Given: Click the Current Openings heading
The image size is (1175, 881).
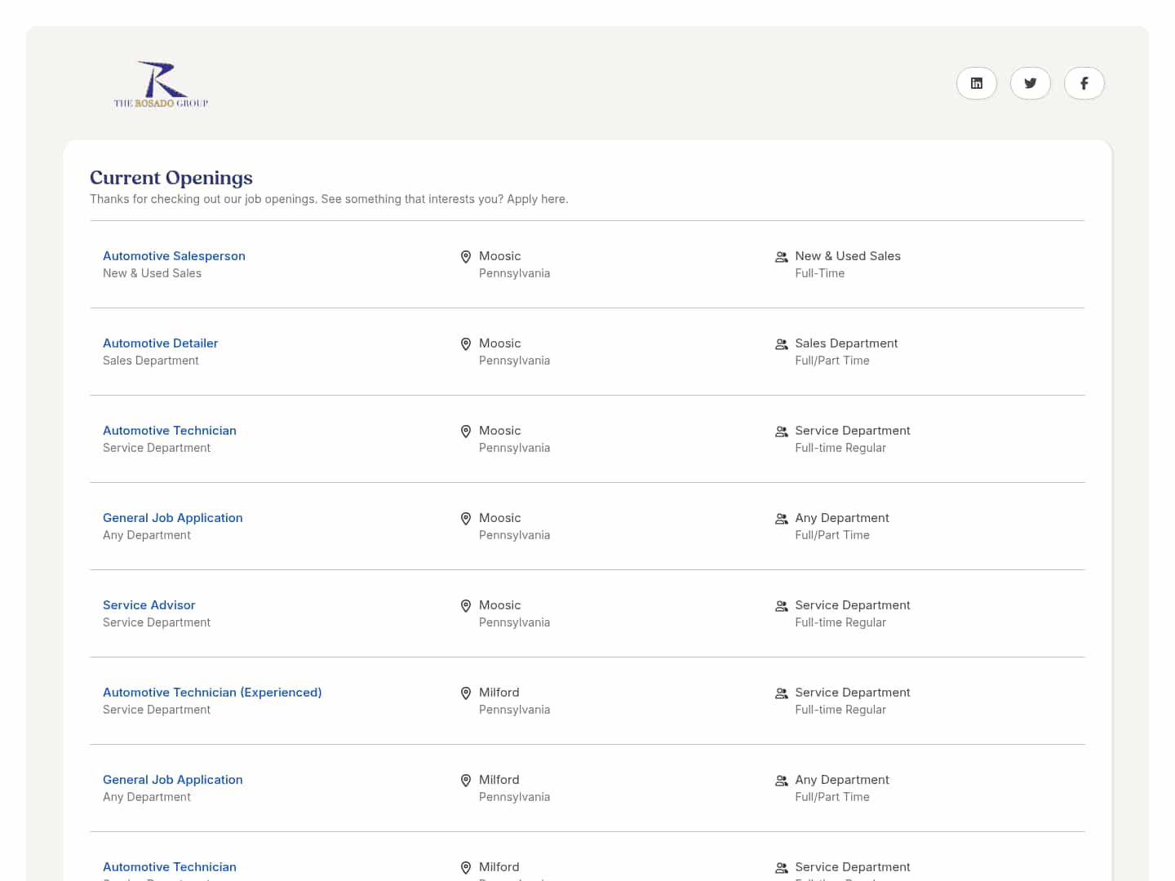Looking at the screenshot, I should 171,178.
